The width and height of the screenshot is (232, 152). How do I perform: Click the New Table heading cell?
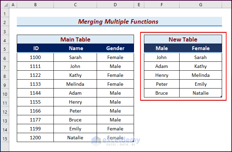pyautogui.click(x=183, y=39)
